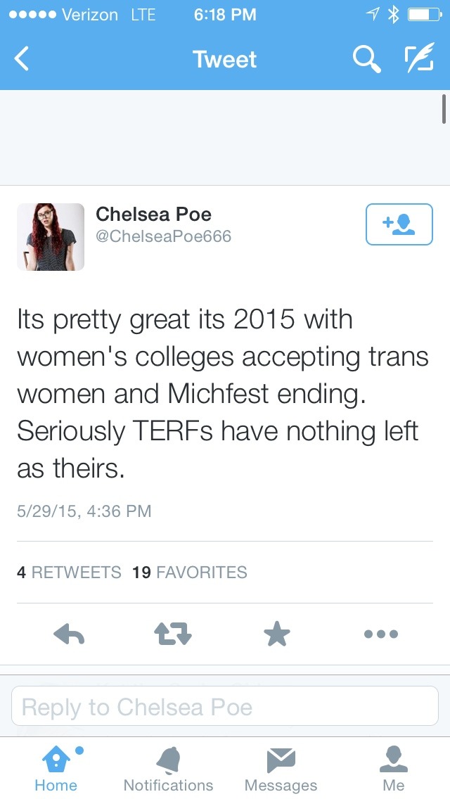View the 19 Favorites list
Image resolution: width=450 pixels, height=799 pixels.
(x=190, y=573)
